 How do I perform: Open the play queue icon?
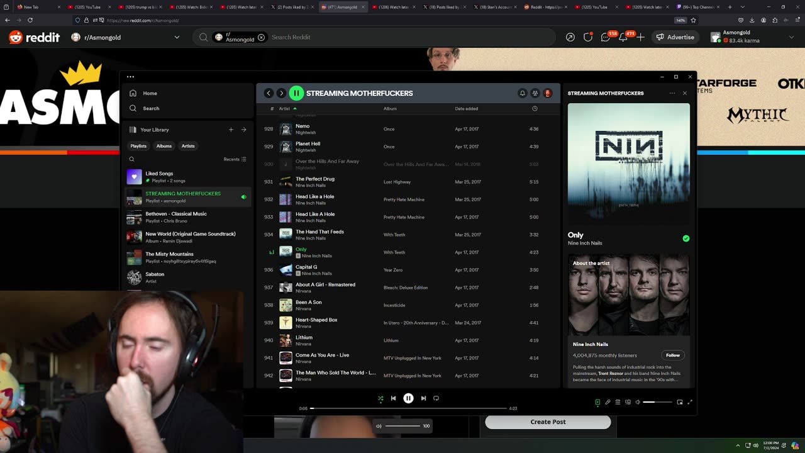click(x=618, y=402)
